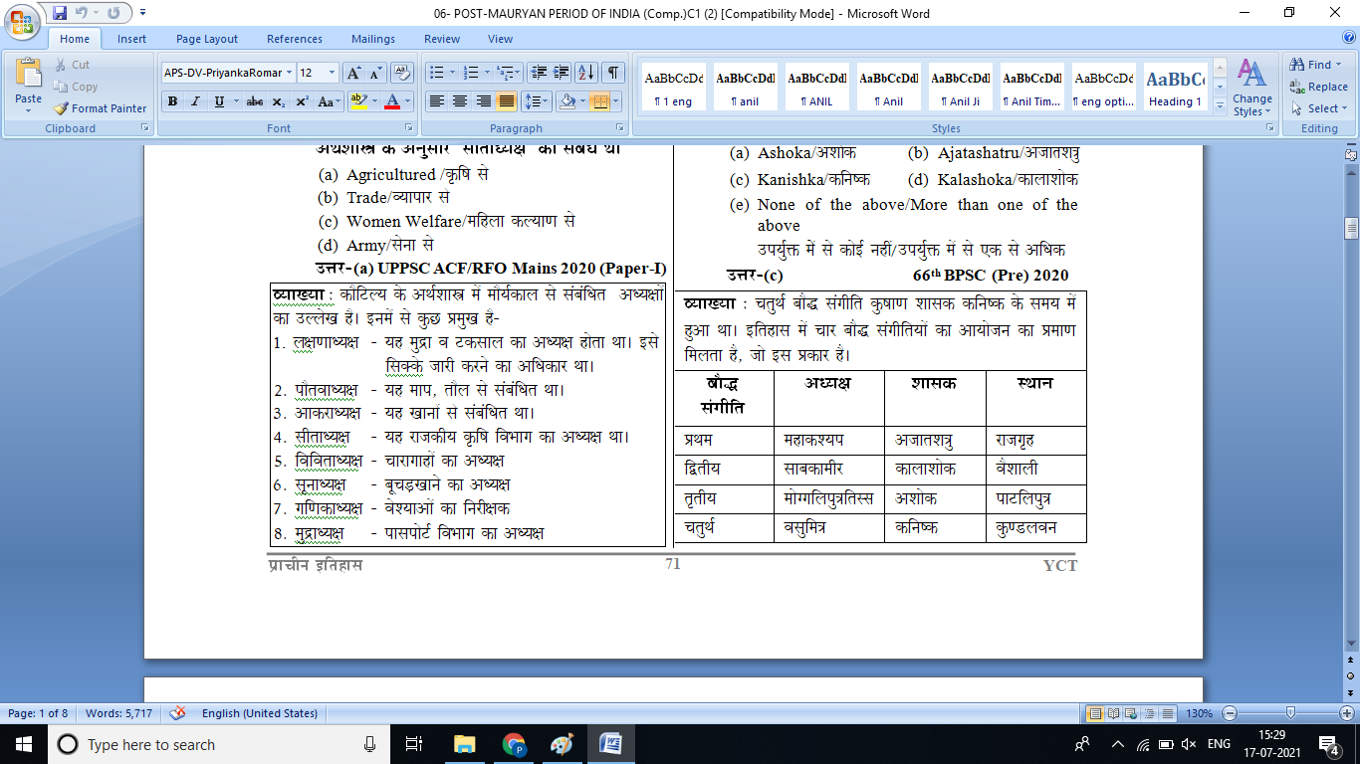The image size is (1360, 764).
Task: Save the document from Quick Access Toolbar
Action: (60, 13)
